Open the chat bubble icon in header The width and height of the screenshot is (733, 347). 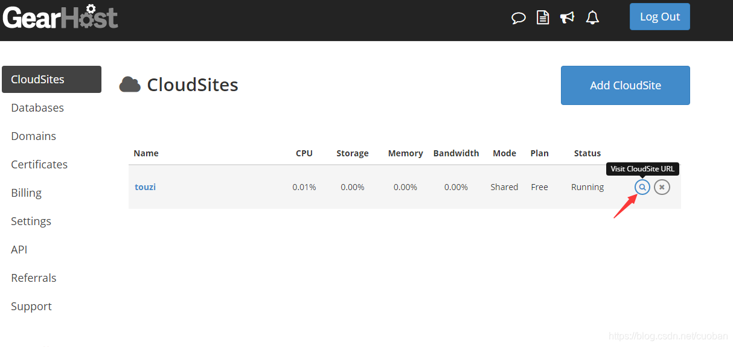click(x=519, y=18)
